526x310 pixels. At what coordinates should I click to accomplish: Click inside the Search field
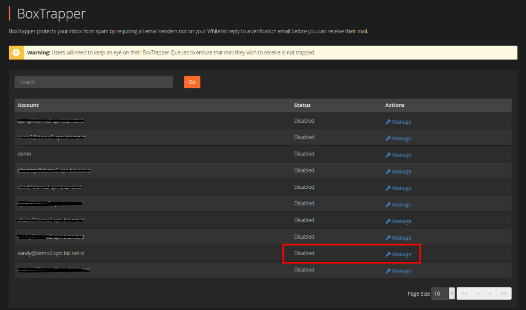93,82
